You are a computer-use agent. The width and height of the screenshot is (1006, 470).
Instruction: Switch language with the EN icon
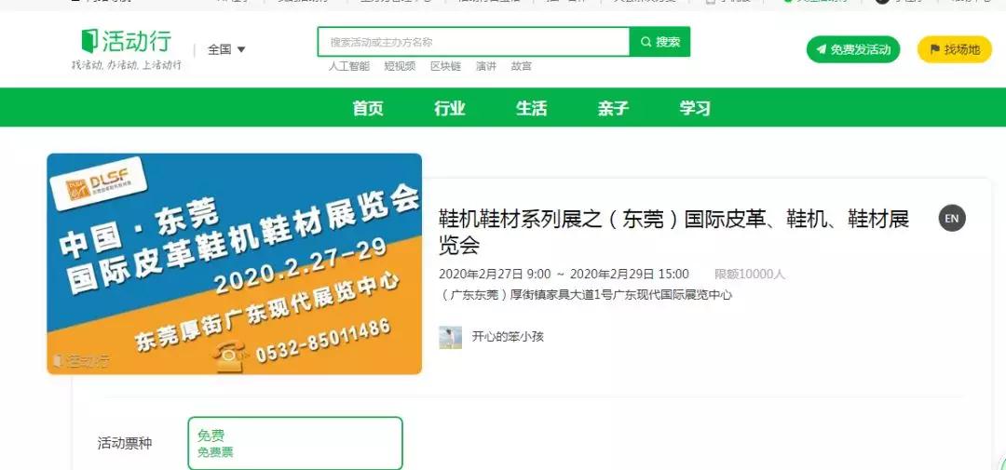tap(952, 218)
